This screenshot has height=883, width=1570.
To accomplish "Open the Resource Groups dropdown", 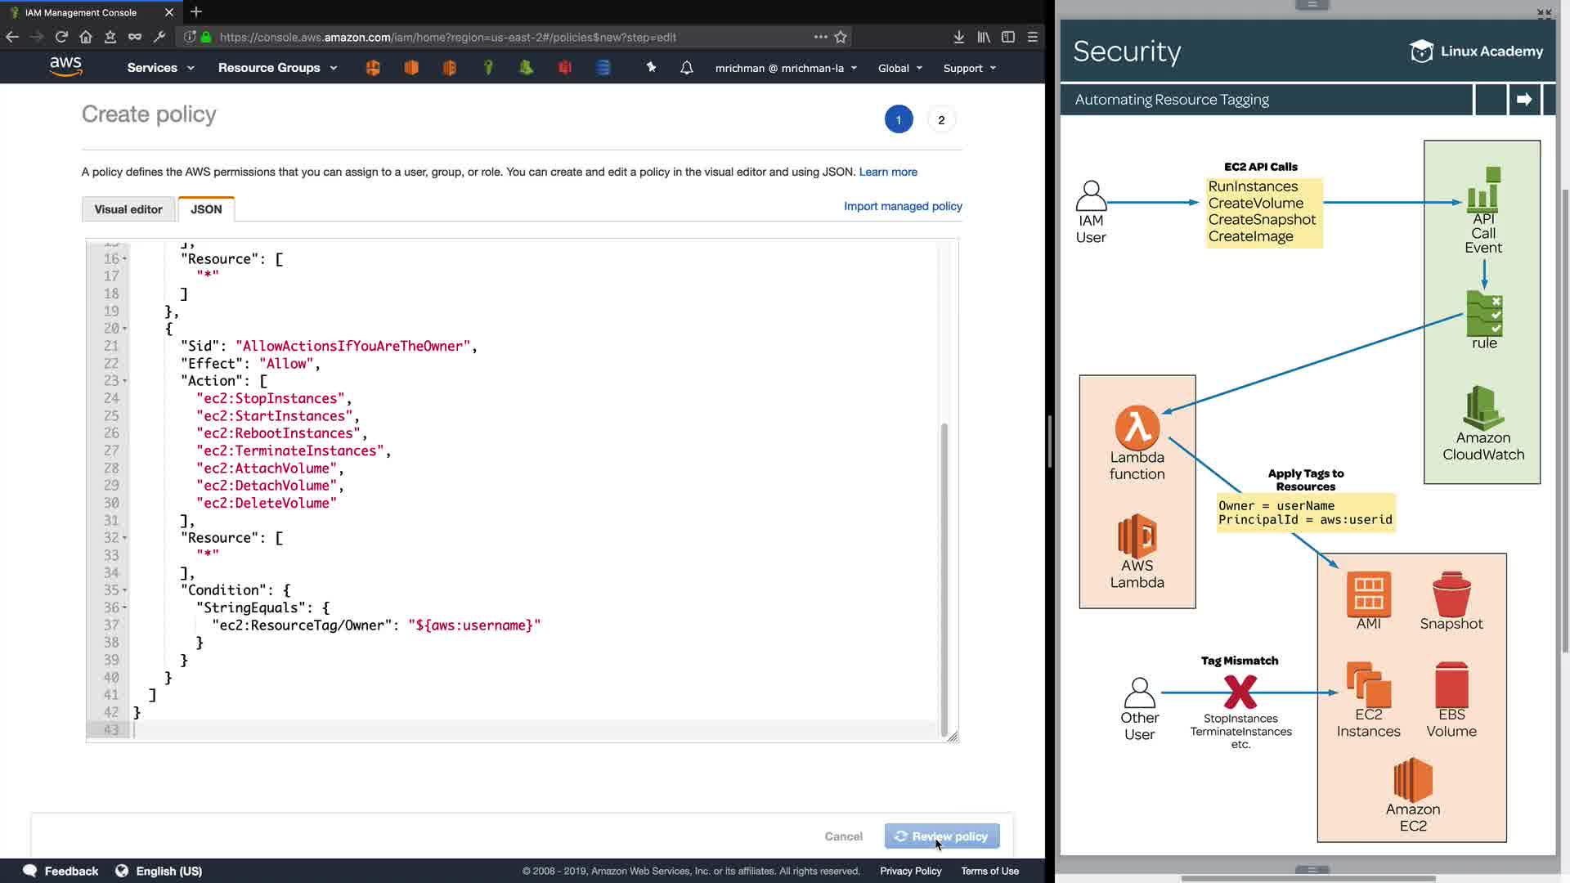I will tap(277, 68).
